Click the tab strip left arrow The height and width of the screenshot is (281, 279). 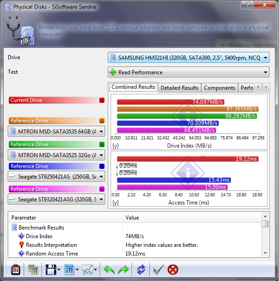tap(258, 87)
